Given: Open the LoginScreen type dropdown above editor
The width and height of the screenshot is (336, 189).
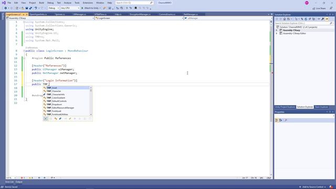Looking at the screenshot, I should 139,18.
